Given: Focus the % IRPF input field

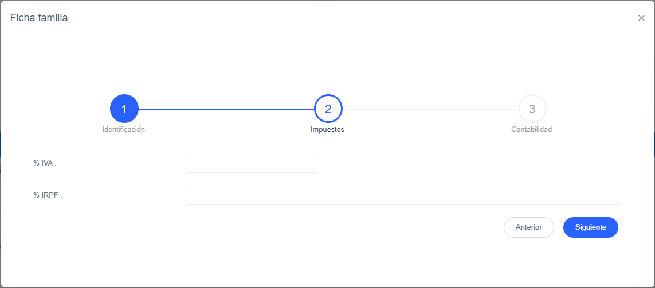Looking at the screenshot, I should (x=403, y=195).
